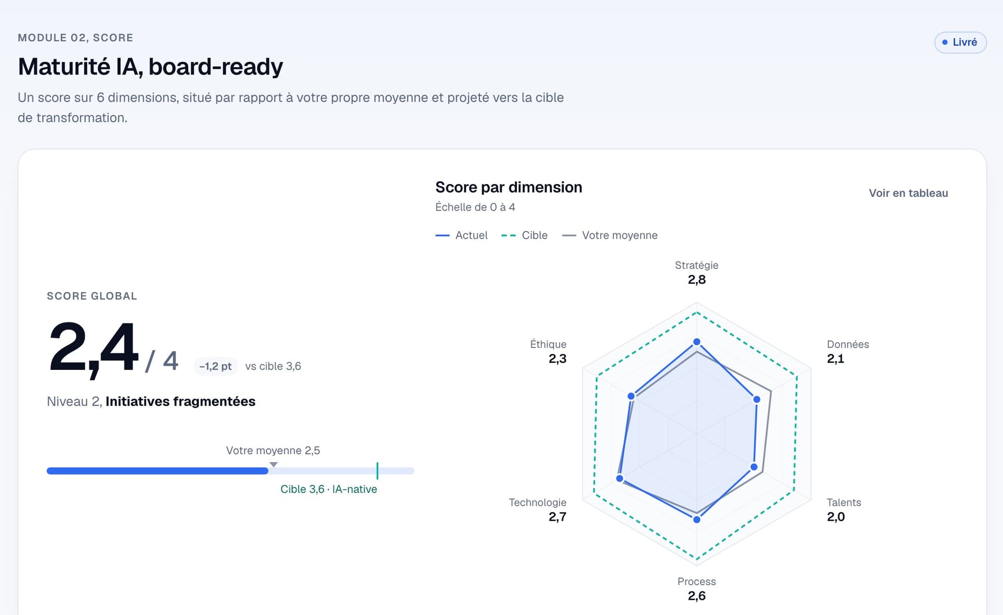Click the 'MODULE 02, SCORE' header label
This screenshot has width=1003, height=615.
[x=75, y=38]
